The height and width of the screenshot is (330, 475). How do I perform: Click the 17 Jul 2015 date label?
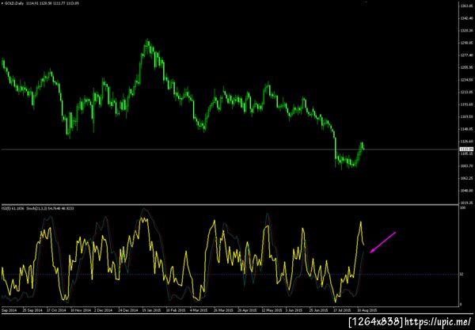tap(342, 310)
